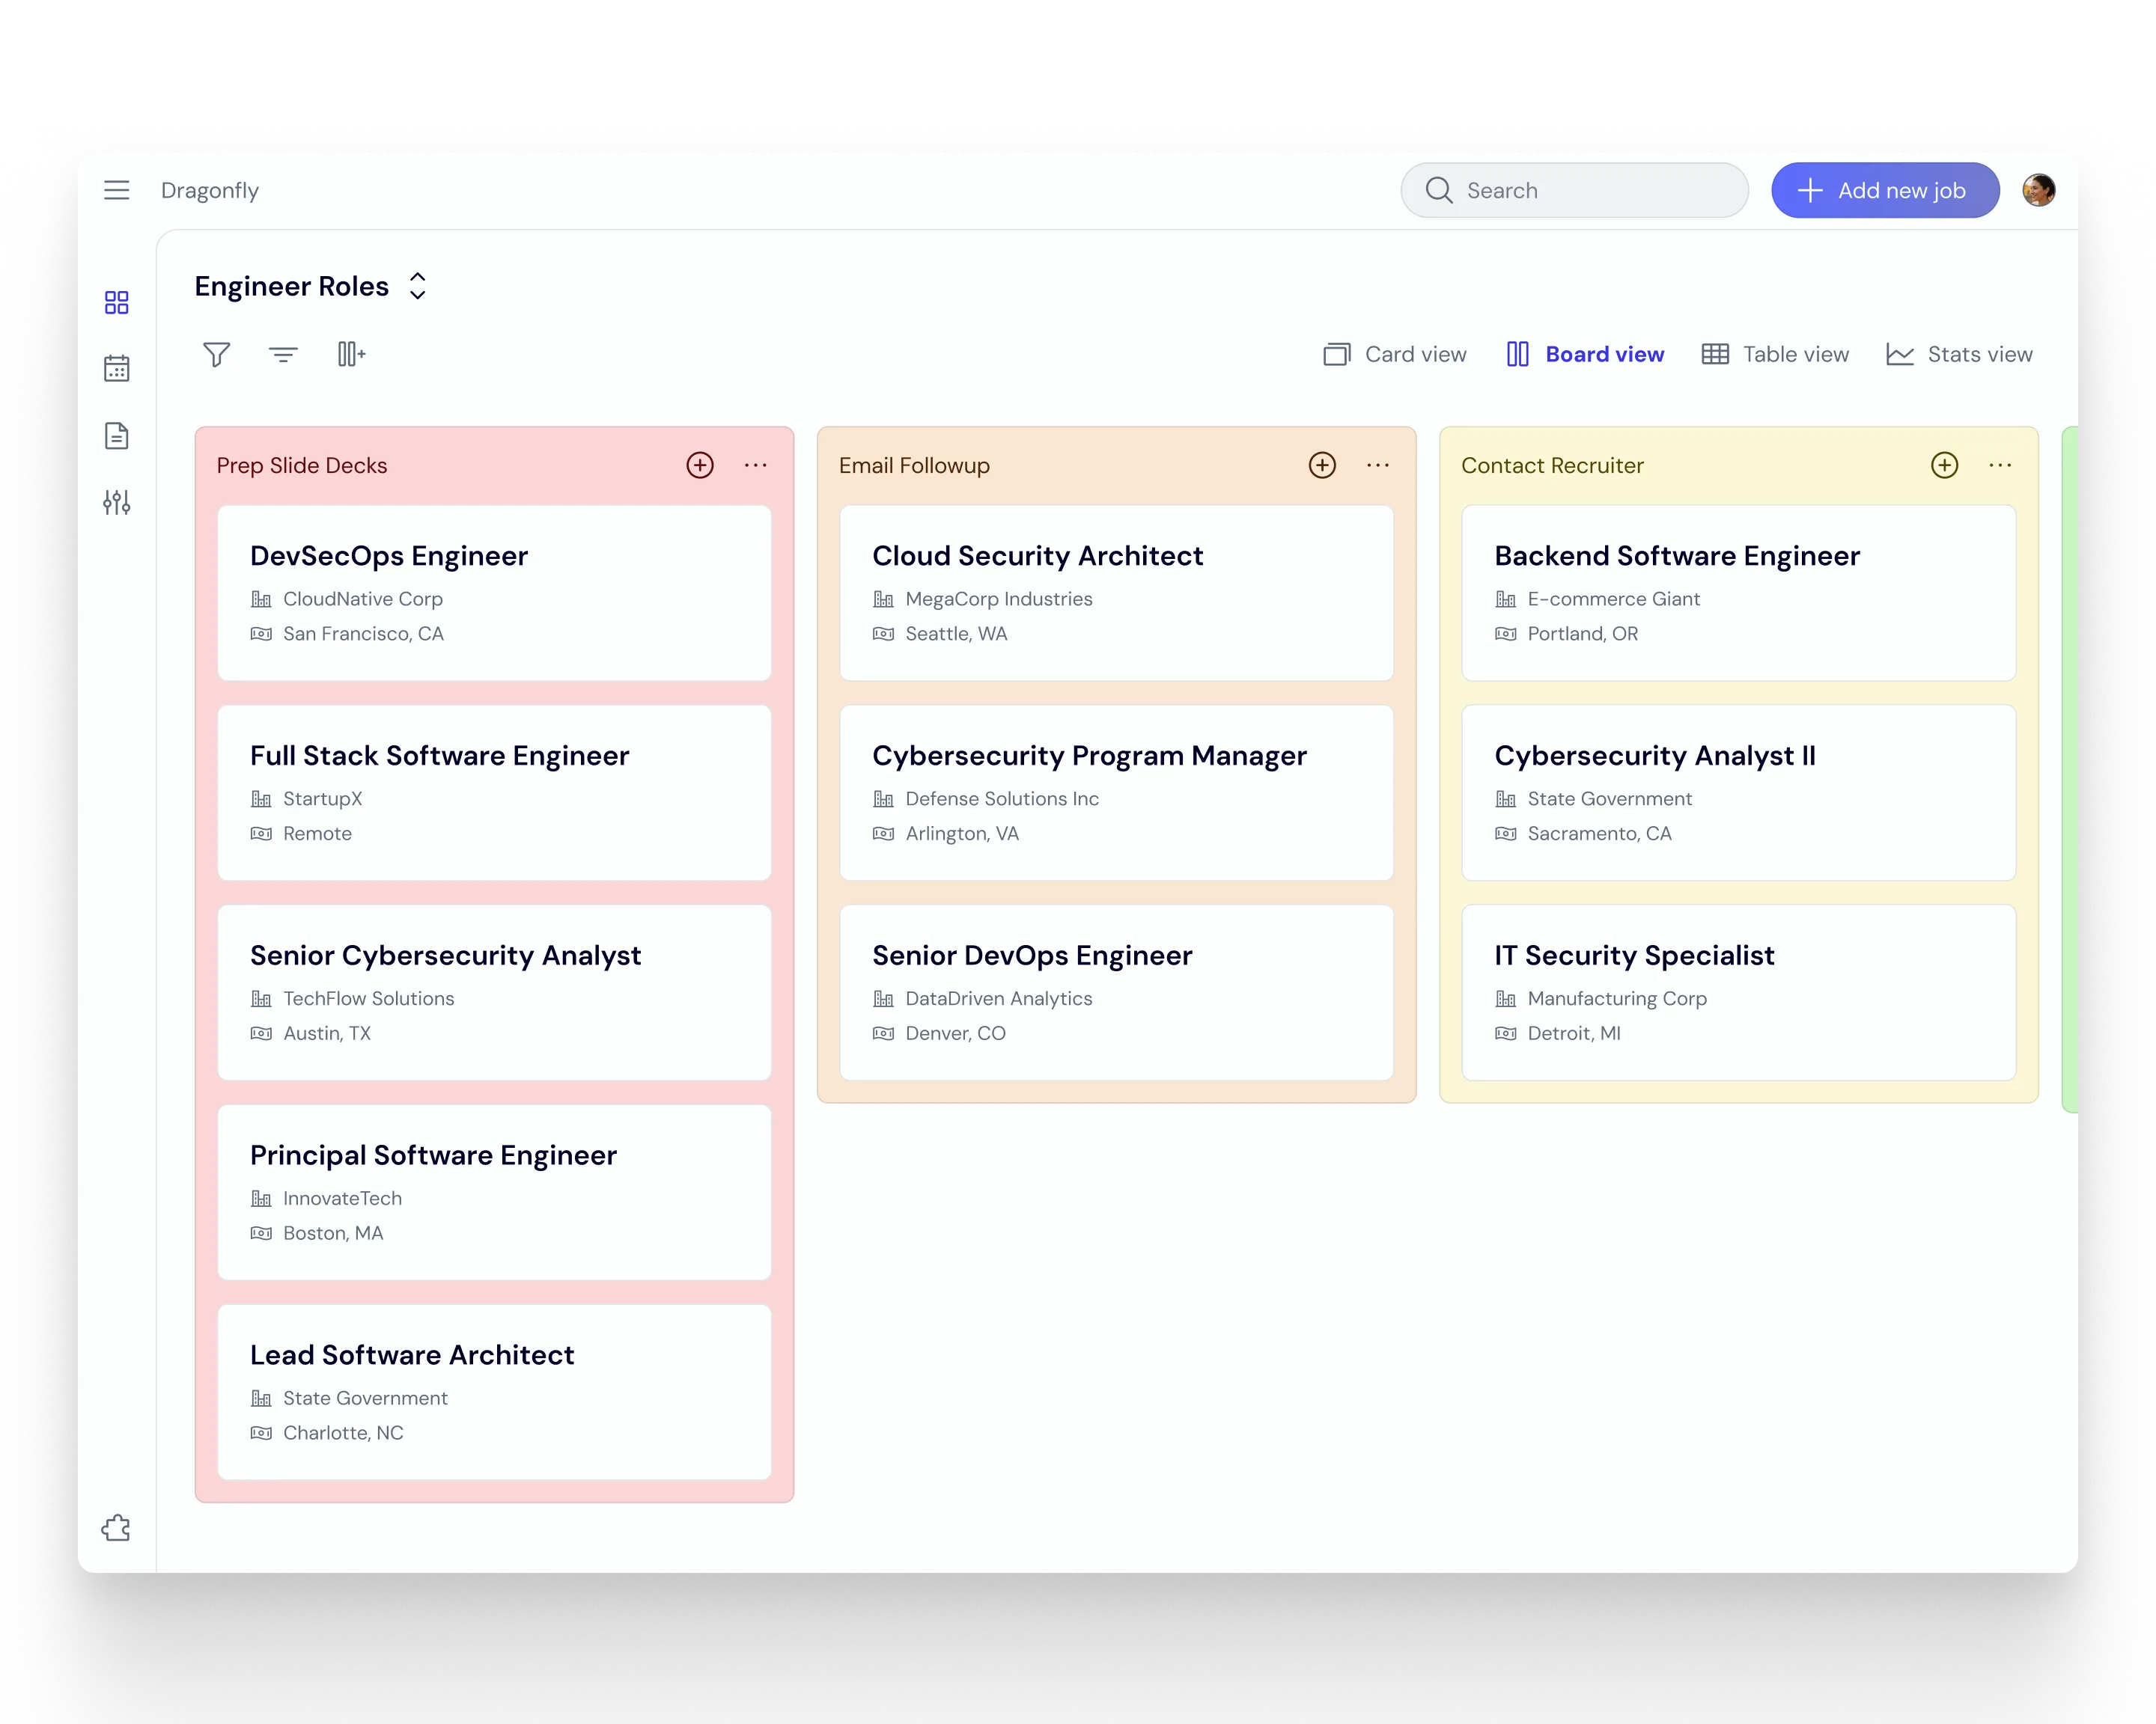The width and height of the screenshot is (2156, 1724).
Task: Click the integrations puzzle icon at bottom left
Action: point(117,1526)
